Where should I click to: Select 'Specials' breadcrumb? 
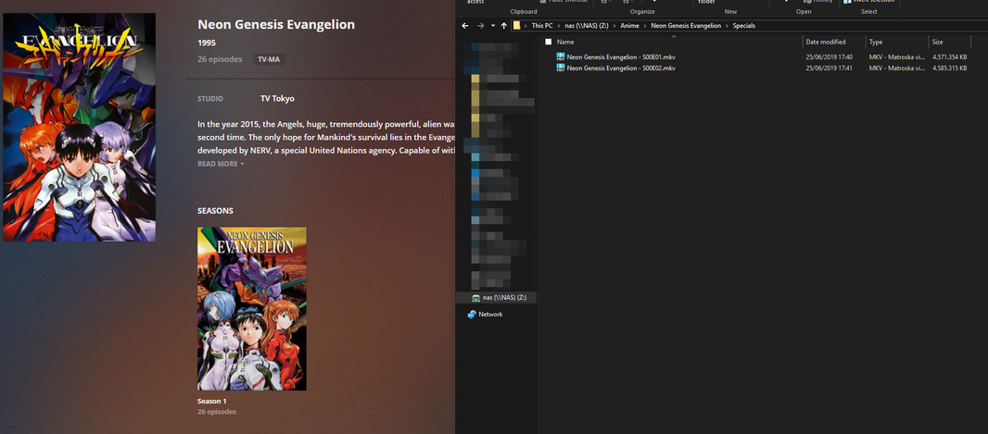click(743, 26)
